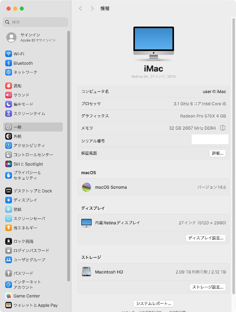The width and height of the screenshot is (236, 312).
Task: Click memory info circle icon
Action: 222,128
